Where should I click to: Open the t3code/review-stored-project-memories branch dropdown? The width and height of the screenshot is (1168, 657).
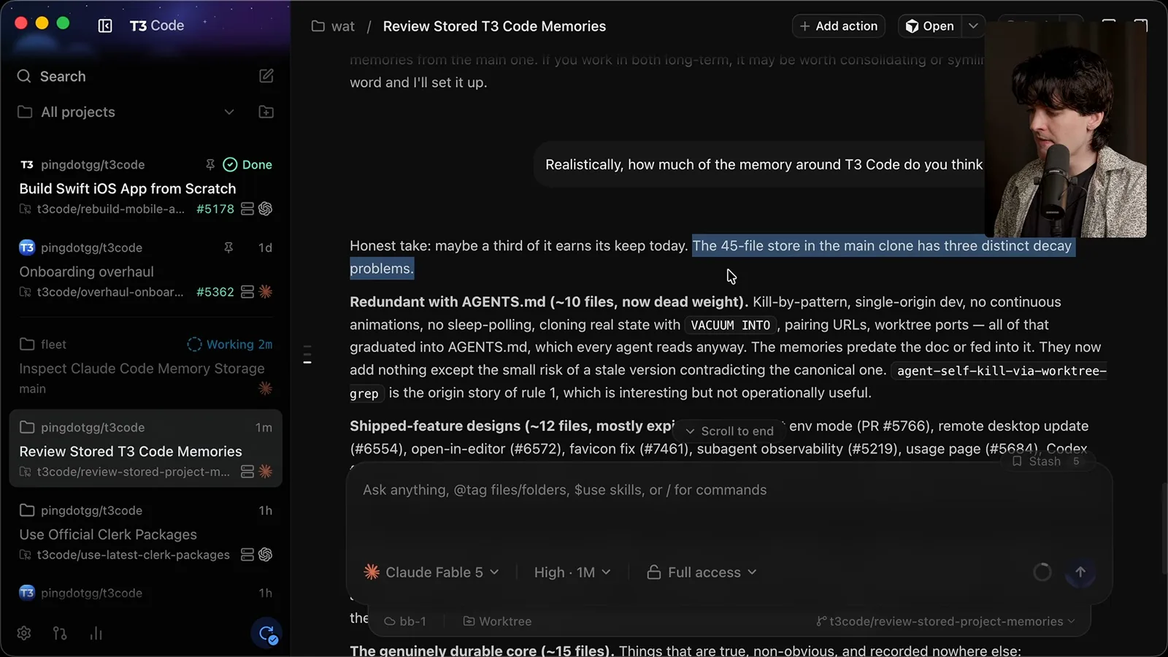pyautogui.click(x=945, y=621)
